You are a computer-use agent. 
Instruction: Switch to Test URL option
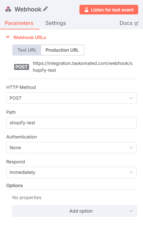27,50
